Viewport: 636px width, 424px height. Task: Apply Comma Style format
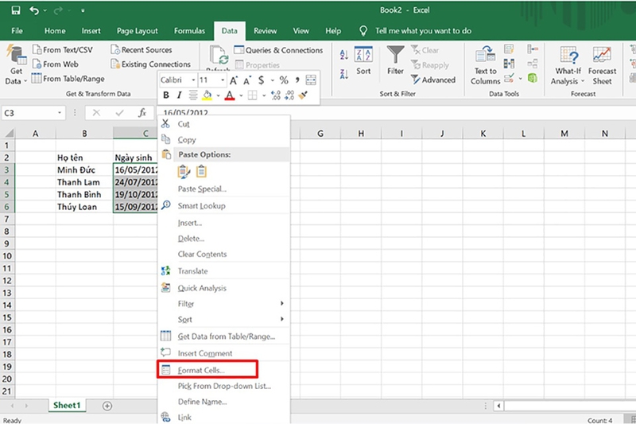click(297, 80)
